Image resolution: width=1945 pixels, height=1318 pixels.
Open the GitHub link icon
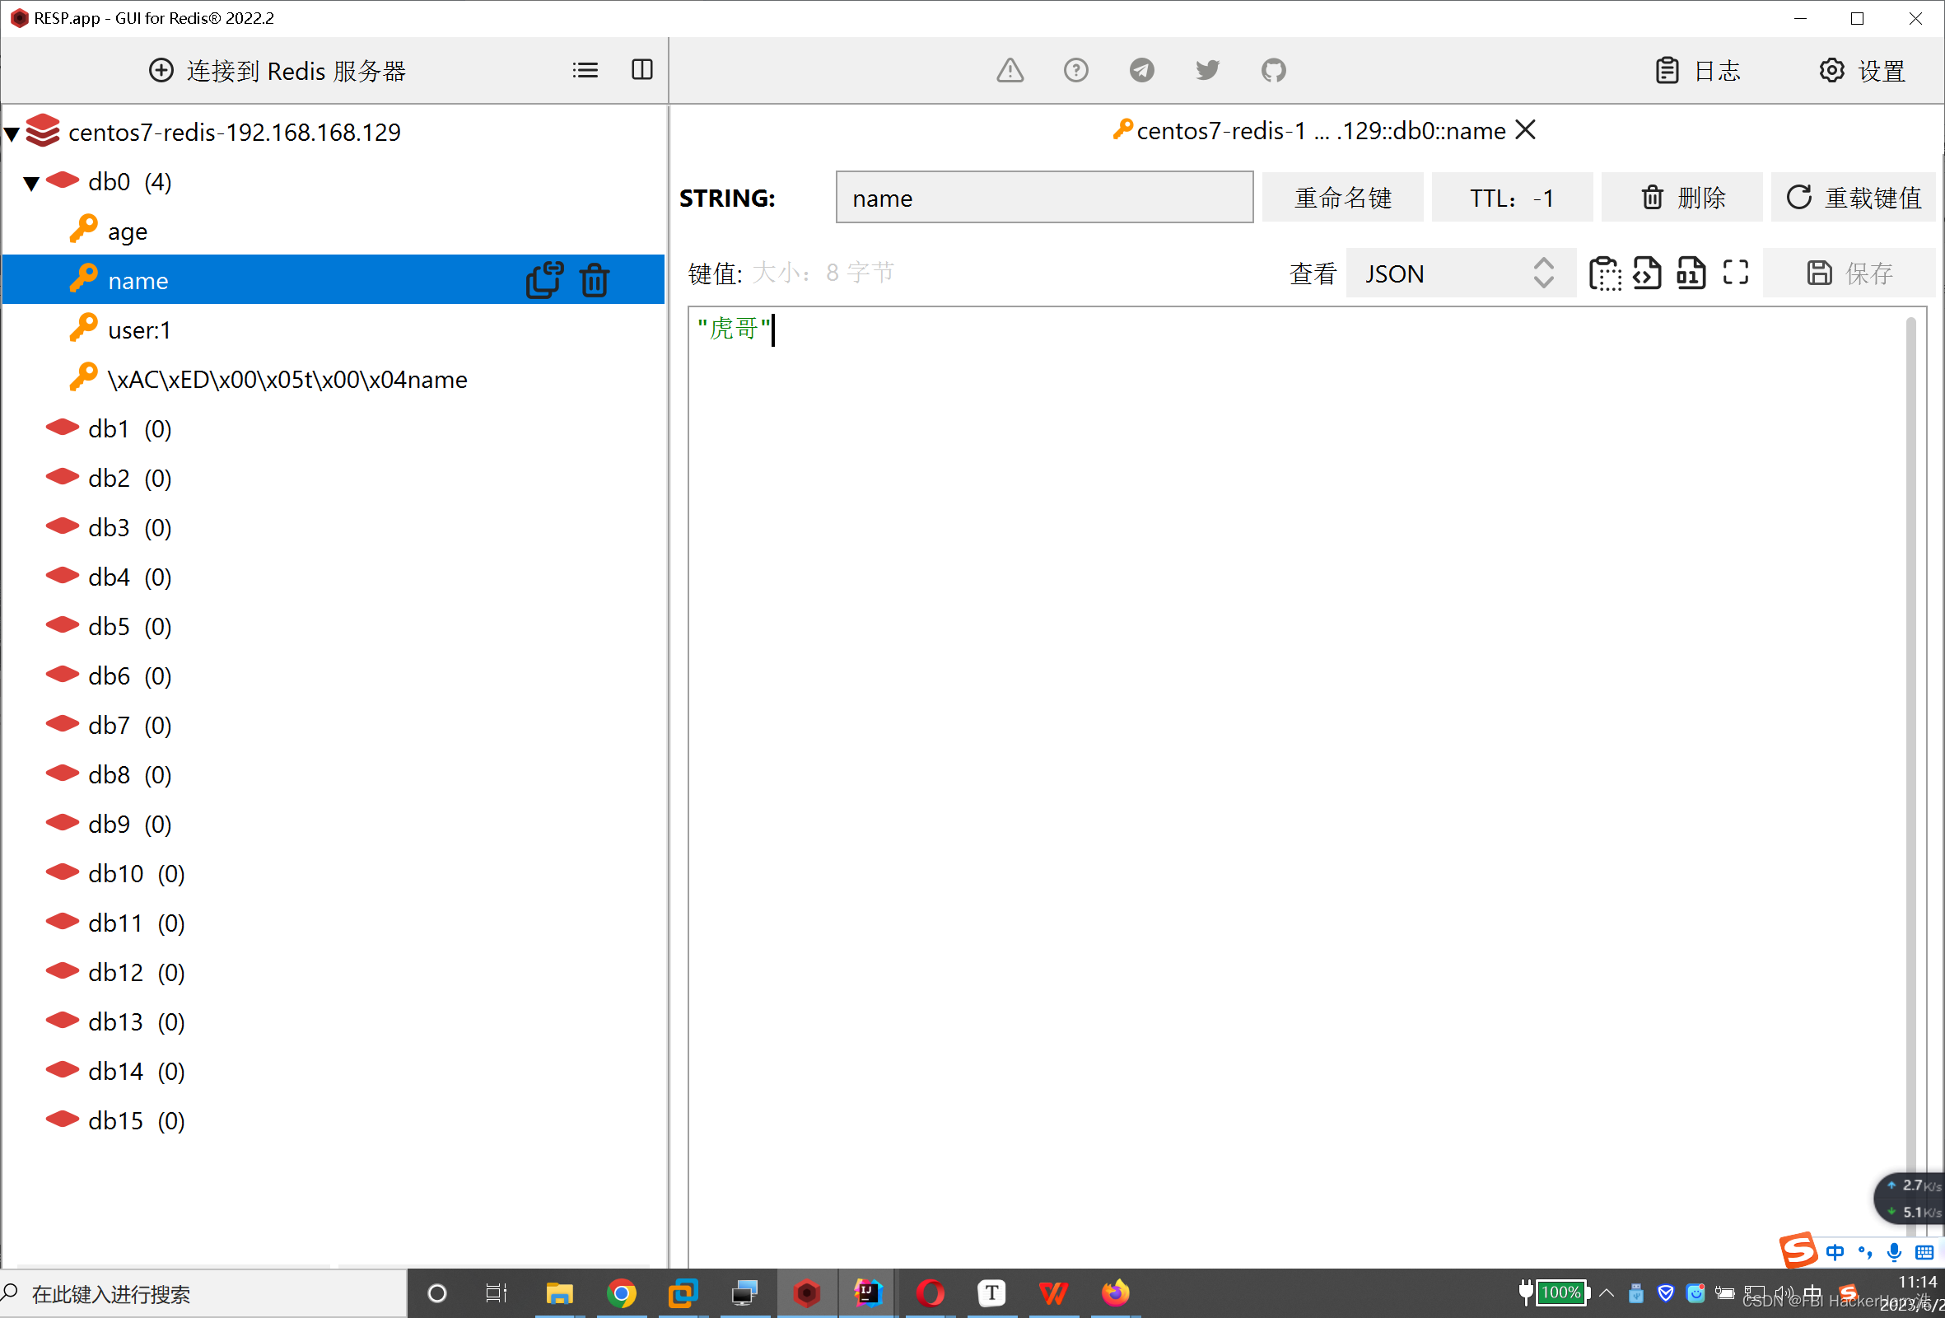click(x=1273, y=70)
